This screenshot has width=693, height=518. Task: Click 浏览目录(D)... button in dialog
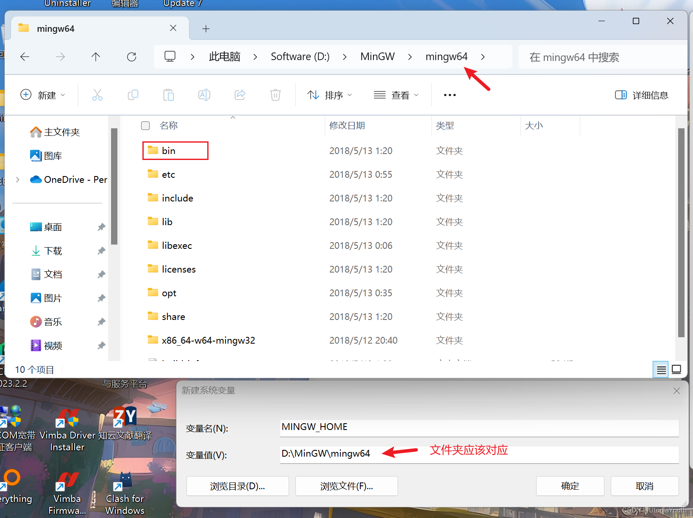point(238,486)
